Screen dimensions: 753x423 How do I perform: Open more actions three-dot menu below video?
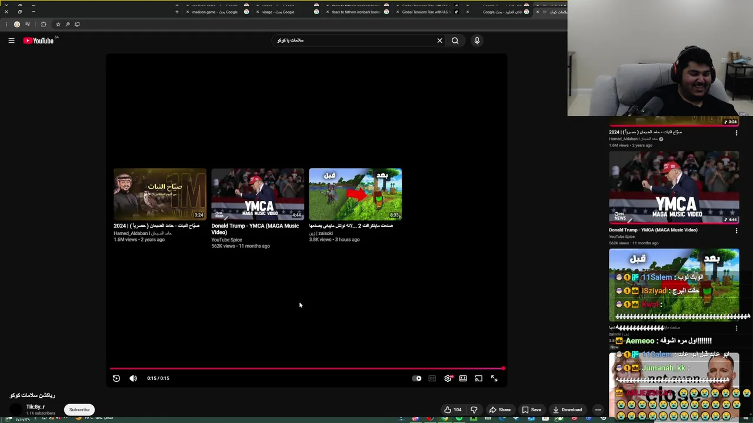click(598, 409)
